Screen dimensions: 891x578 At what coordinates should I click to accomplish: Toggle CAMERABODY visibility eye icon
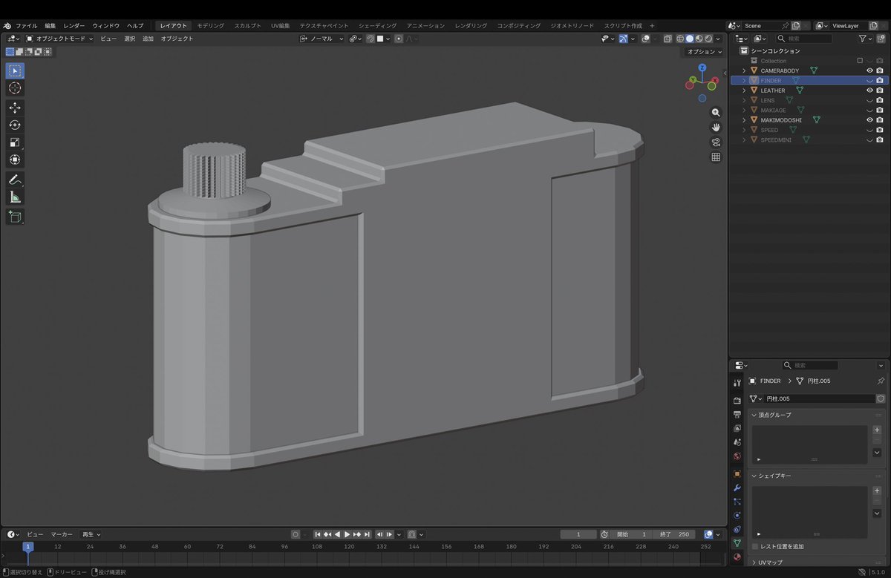click(x=869, y=70)
